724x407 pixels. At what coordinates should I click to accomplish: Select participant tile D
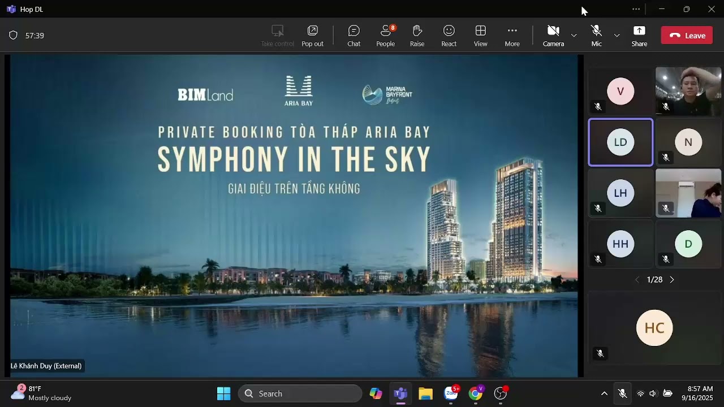[688, 244]
